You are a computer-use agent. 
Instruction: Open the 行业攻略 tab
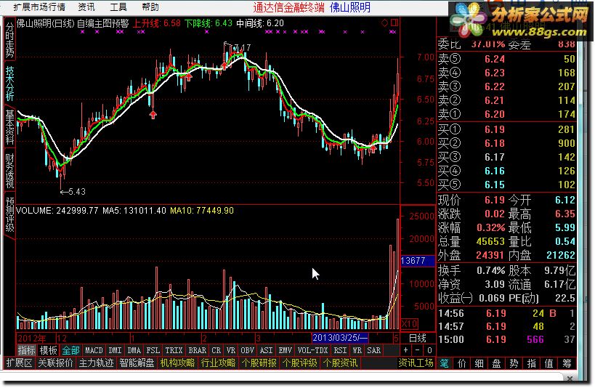pyautogui.click(x=218, y=363)
